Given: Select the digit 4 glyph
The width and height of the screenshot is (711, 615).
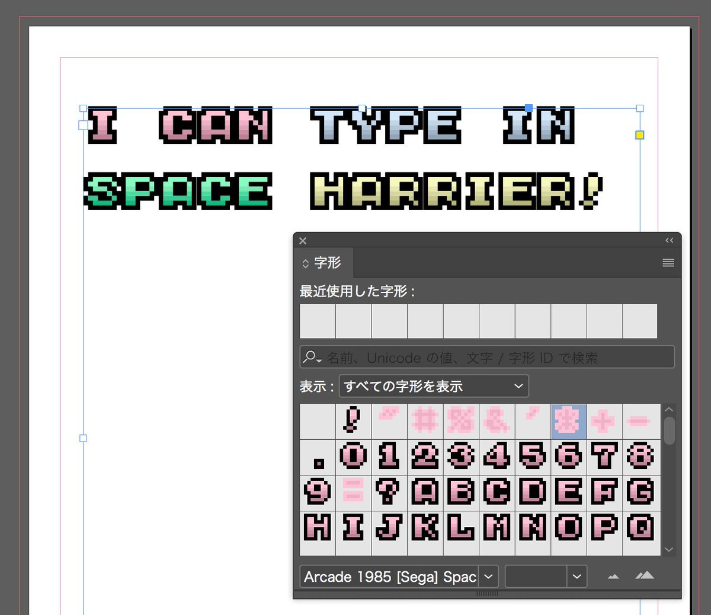Looking at the screenshot, I should tap(497, 457).
